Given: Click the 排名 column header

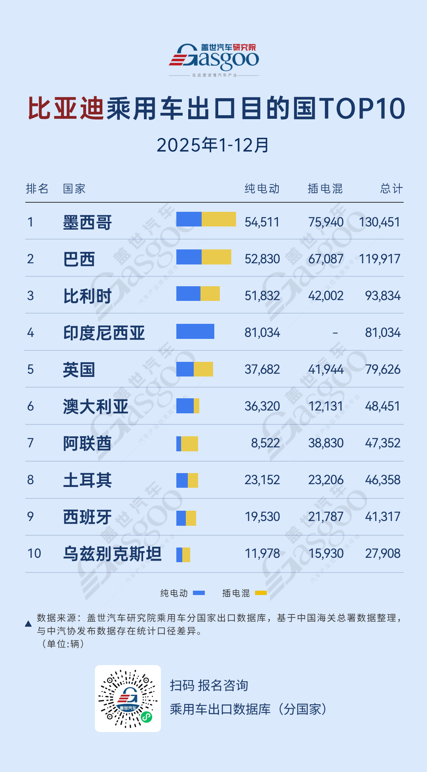Looking at the screenshot, I should (x=37, y=189).
